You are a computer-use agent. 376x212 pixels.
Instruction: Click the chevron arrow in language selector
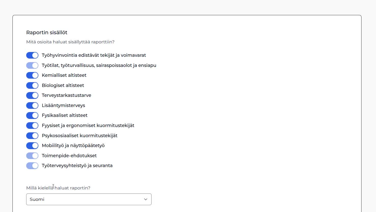click(x=146, y=199)
